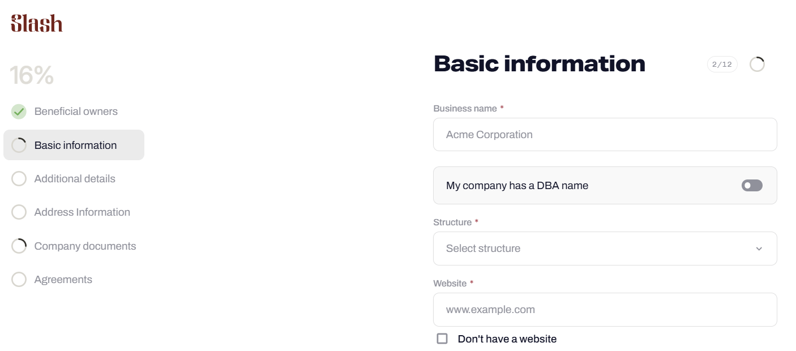This screenshot has width=796, height=351.
Task: Open the Additional details step
Action: tap(75, 179)
